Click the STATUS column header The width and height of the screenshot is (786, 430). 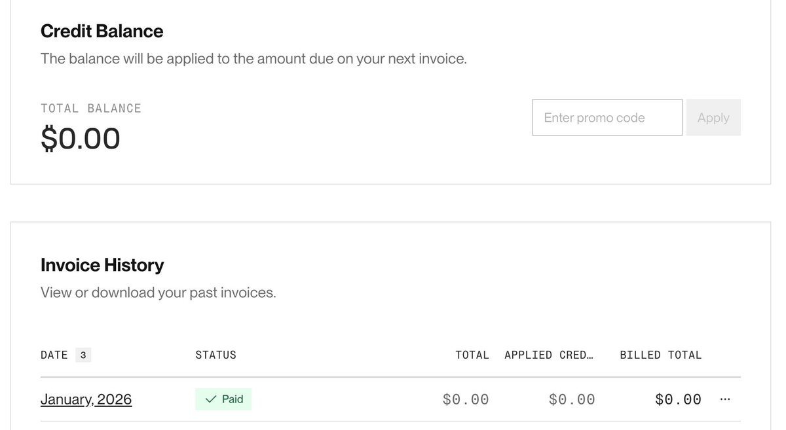coord(215,355)
